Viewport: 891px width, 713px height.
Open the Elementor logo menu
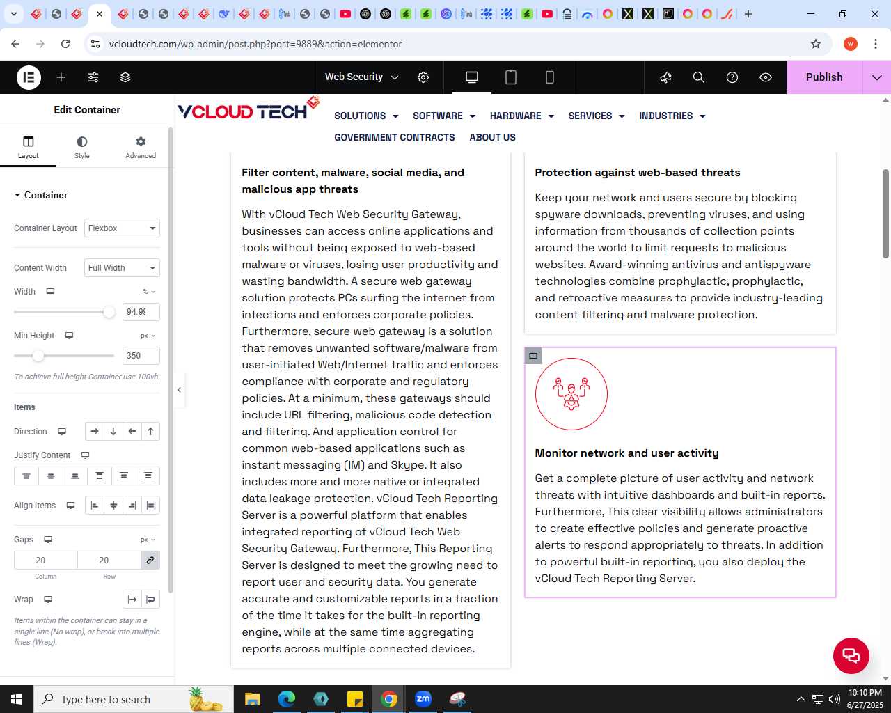tap(29, 77)
